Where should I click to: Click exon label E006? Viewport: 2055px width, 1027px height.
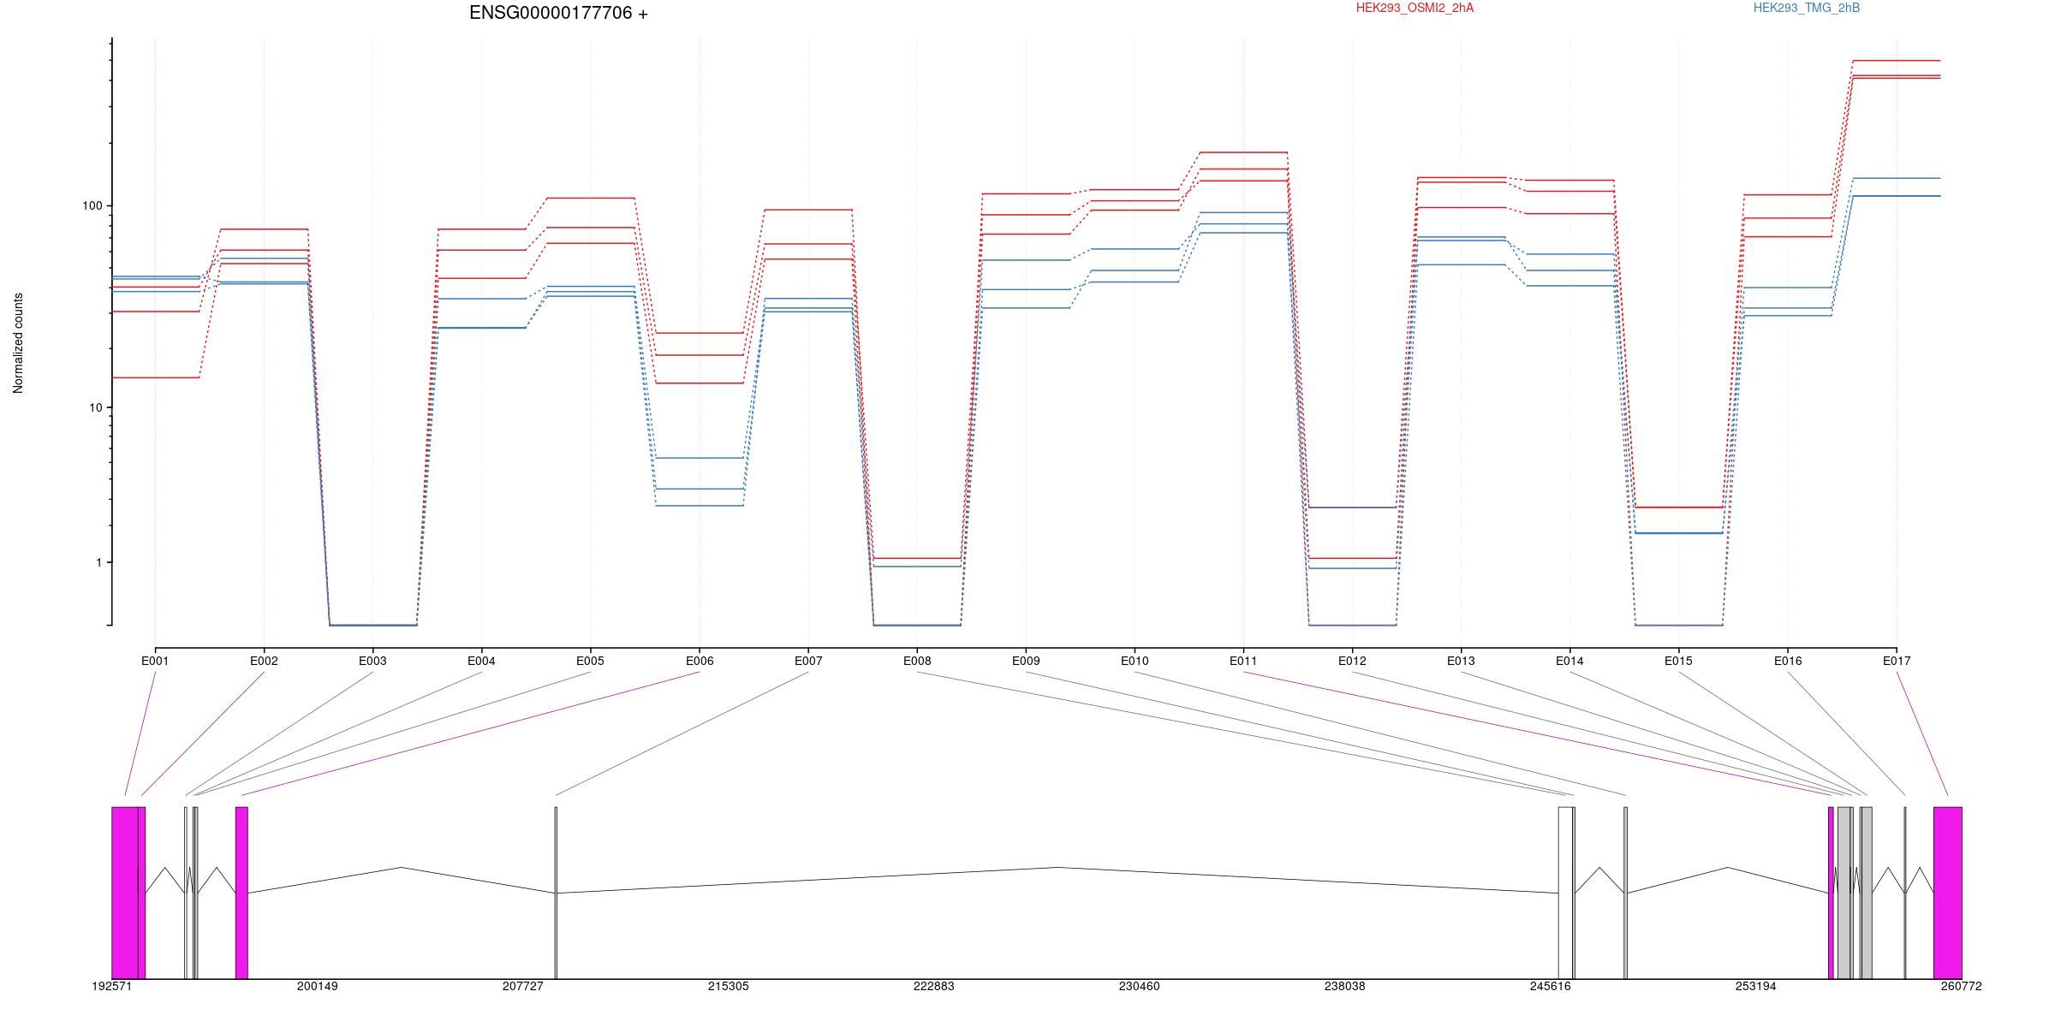click(700, 661)
